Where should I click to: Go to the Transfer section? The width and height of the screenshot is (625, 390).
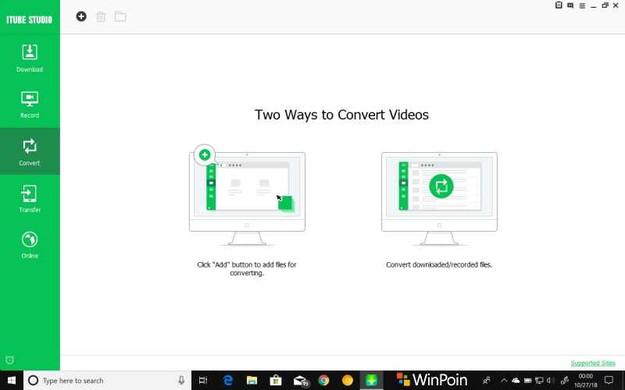click(30, 198)
